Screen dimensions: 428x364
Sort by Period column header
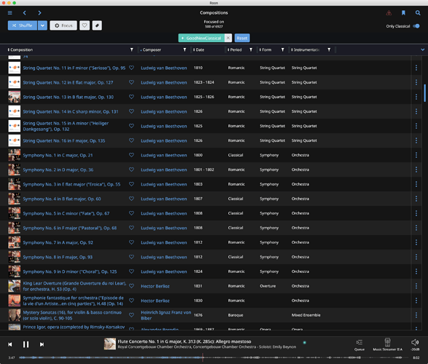click(235, 50)
